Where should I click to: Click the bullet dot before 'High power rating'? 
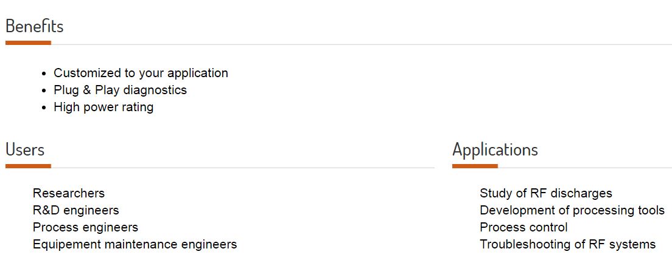point(44,108)
